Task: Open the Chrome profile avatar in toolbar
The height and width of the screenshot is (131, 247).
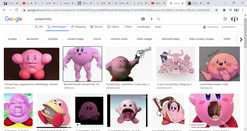Action: (236, 10)
